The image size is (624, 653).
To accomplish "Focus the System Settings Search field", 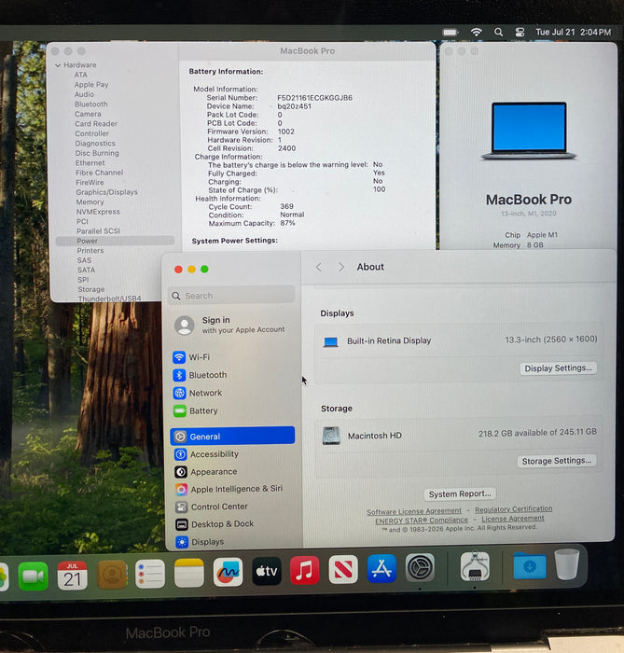I will [x=232, y=296].
